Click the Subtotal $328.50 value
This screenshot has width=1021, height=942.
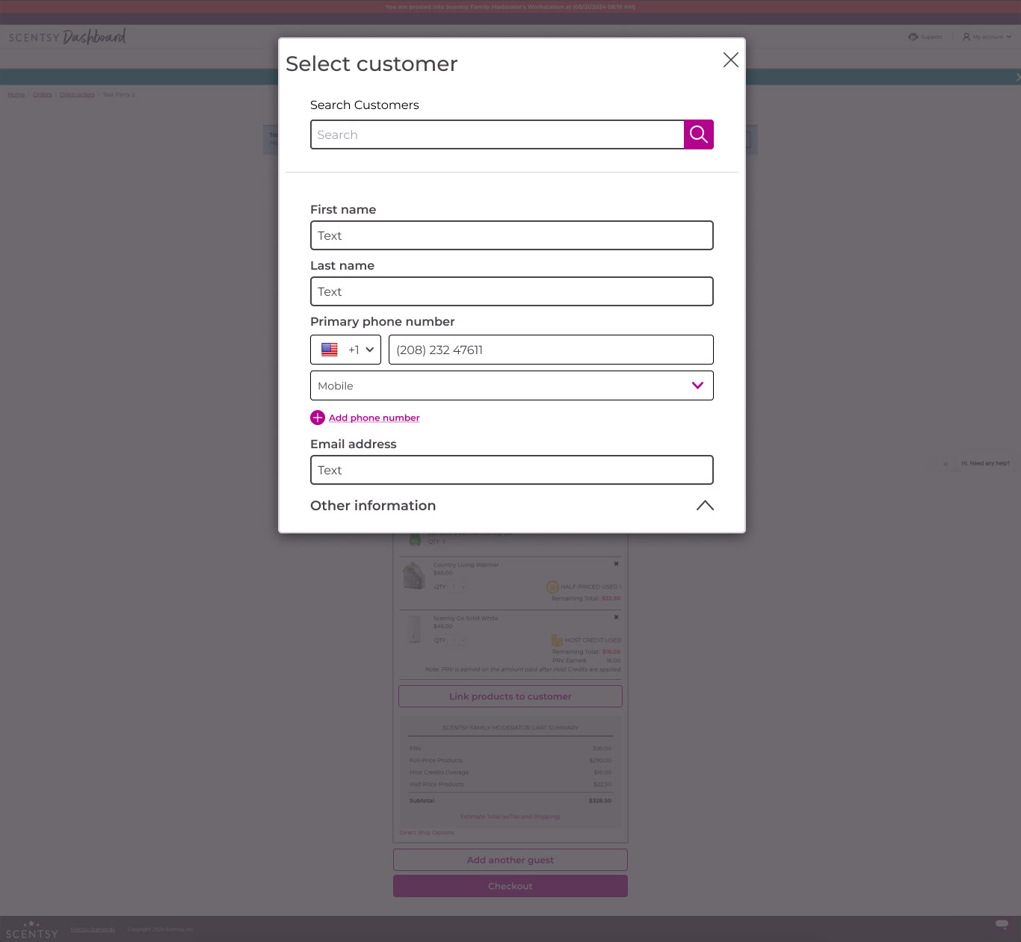click(x=600, y=801)
